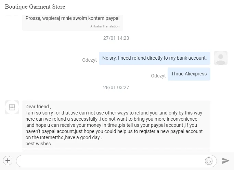Click the 'best wishes' closing line
Screen dimensions: 234x170
coord(38,144)
